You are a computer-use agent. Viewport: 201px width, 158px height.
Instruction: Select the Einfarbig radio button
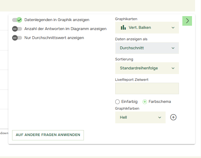click(117, 102)
